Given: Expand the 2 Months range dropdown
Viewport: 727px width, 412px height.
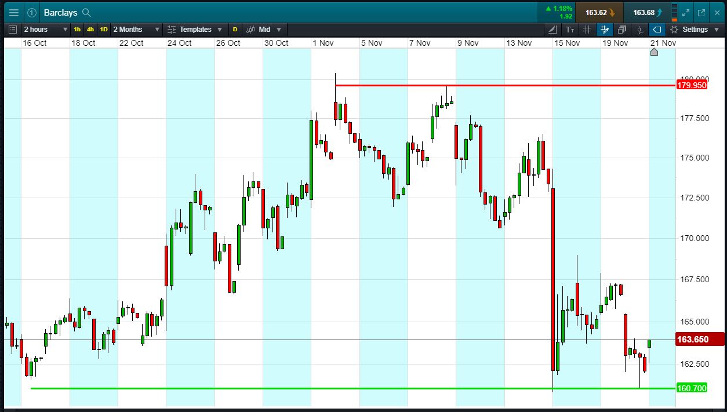Looking at the screenshot, I should tap(136, 30).
